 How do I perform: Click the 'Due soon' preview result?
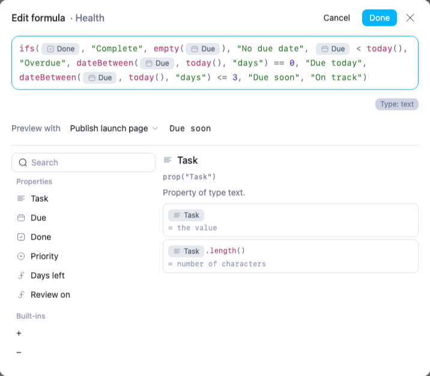point(190,129)
